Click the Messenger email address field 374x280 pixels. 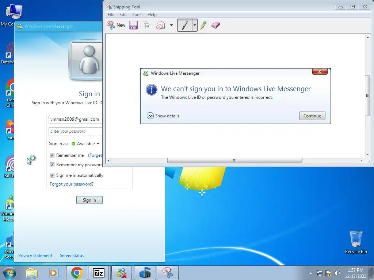[x=75, y=119]
